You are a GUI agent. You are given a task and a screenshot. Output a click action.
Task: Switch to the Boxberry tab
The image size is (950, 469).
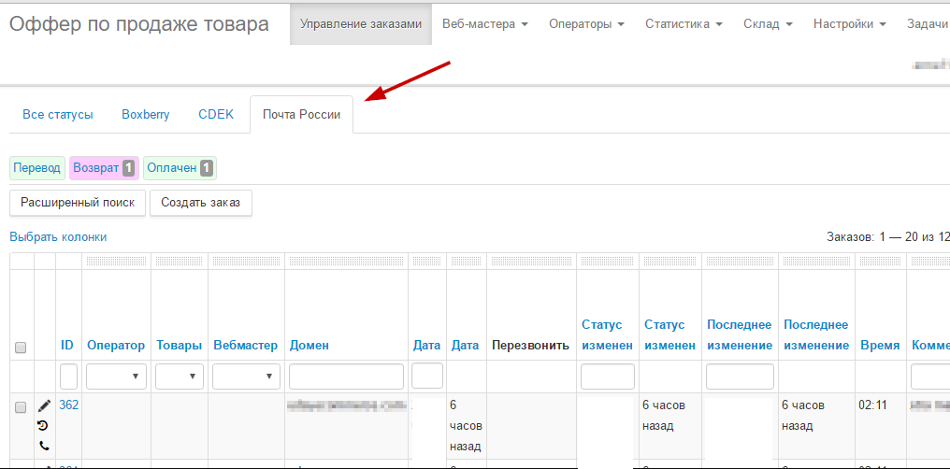[x=146, y=115]
